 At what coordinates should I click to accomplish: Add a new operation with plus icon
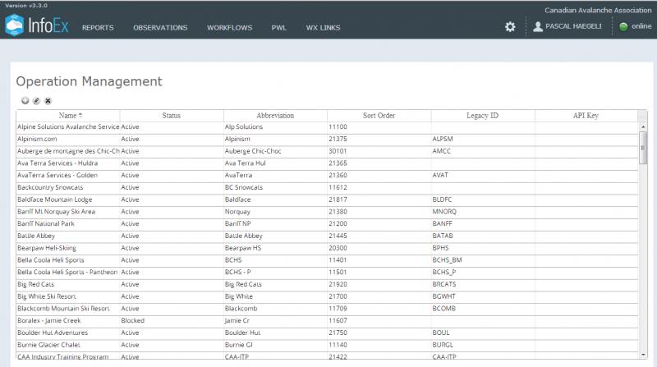point(25,100)
